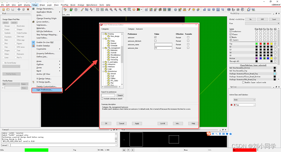
Task: Toggle the autosave Value checkbox
Action: point(155,37)
